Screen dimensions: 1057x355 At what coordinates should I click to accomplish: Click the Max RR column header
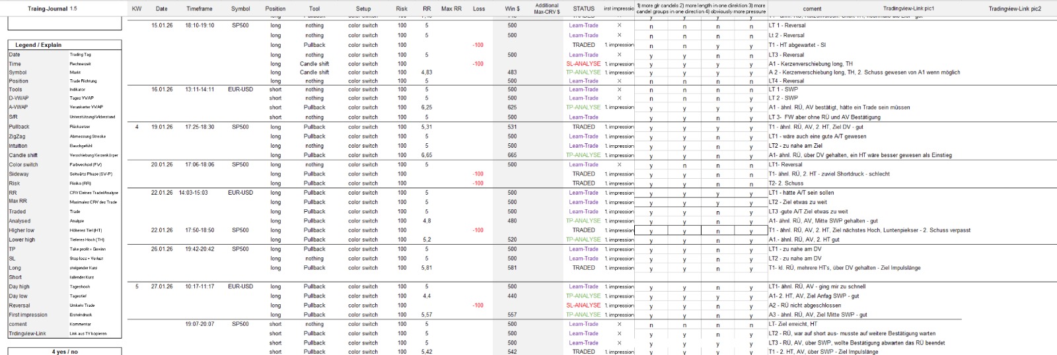point(452,9)
